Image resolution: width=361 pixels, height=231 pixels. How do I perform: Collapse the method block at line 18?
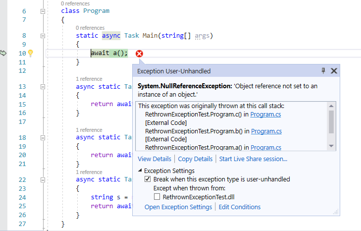(43, 138)
